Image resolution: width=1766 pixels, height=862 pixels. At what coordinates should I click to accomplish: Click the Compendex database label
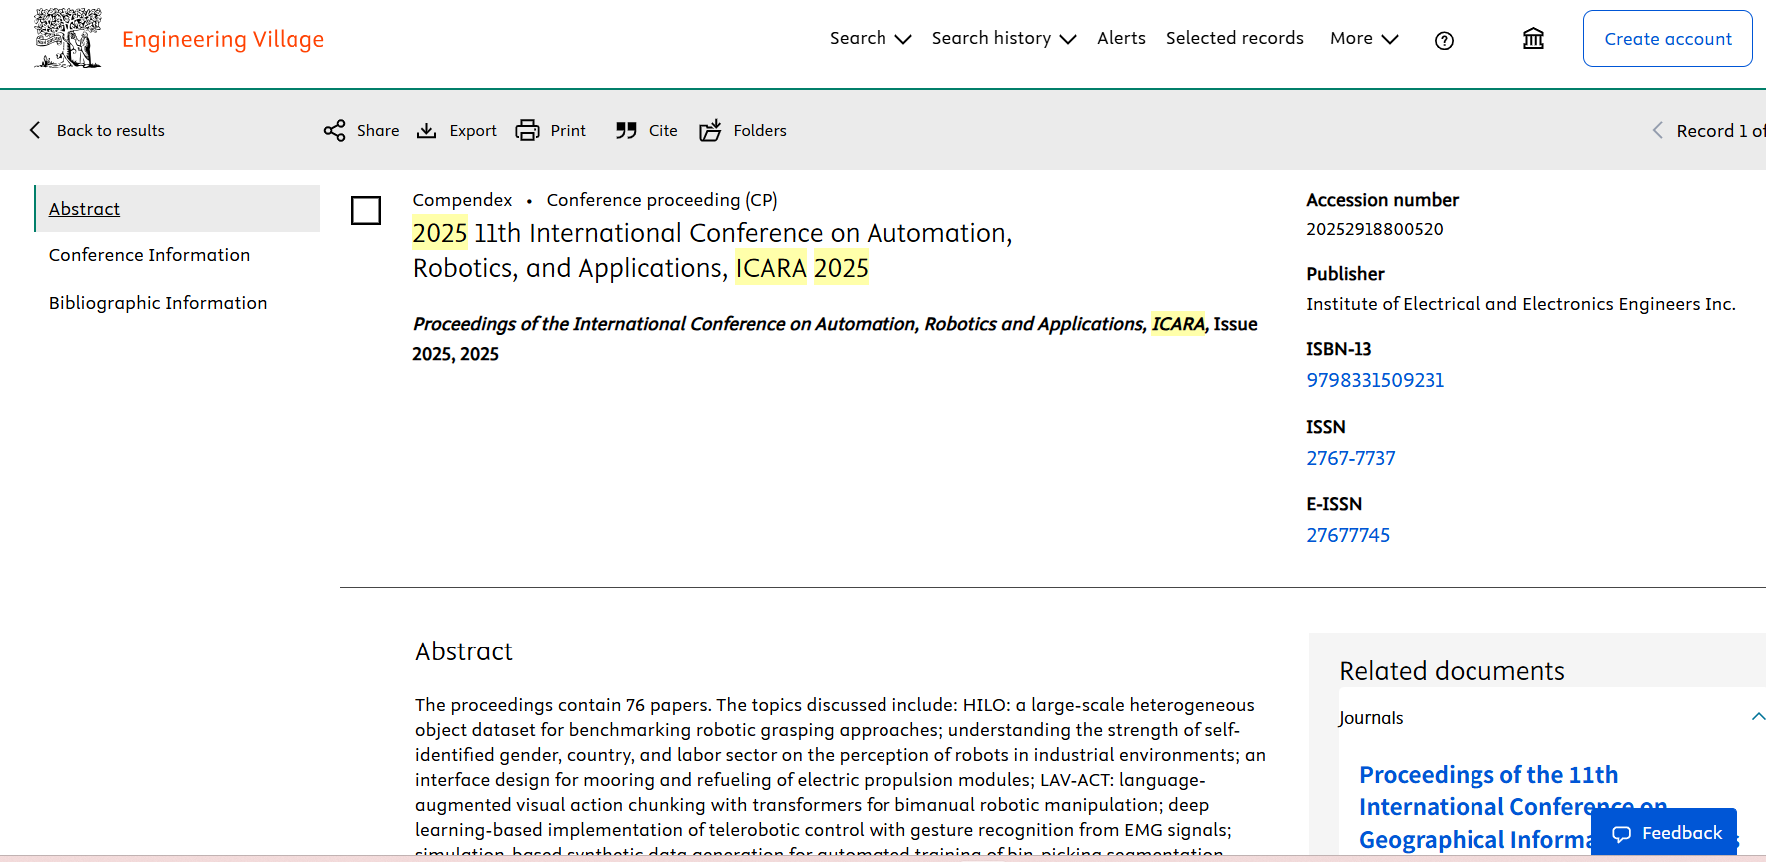[x=462, y=200]
